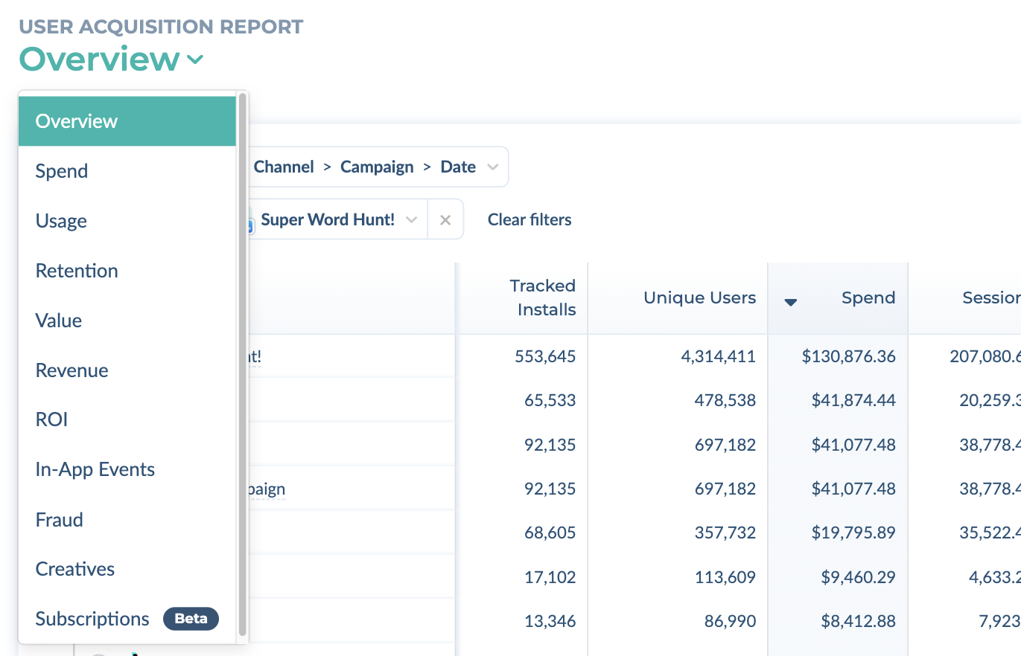This screenshot has height=656, width=1021.
Task: Select the Subscriptions Beta report
Action: pyautogui.click(x=127, y=619)
